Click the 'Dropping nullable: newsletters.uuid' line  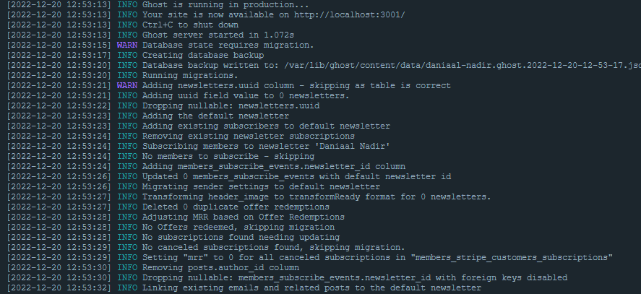(x=231, y=106)
